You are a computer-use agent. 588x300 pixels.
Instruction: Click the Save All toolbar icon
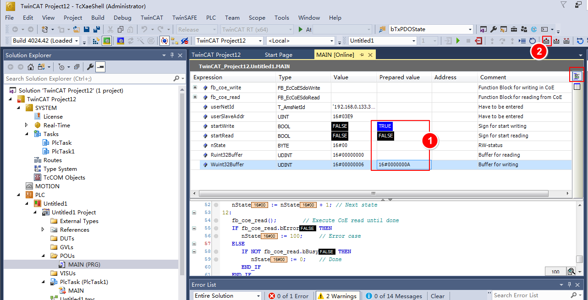[x=97, y=29]
